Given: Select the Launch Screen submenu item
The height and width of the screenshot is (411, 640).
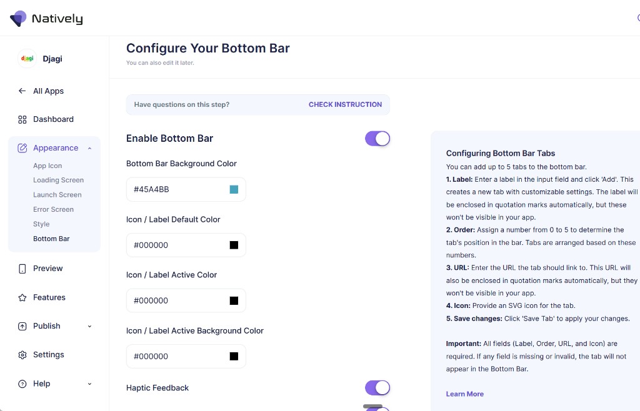Looking at the screenshot, I should [x=57, y=195].
